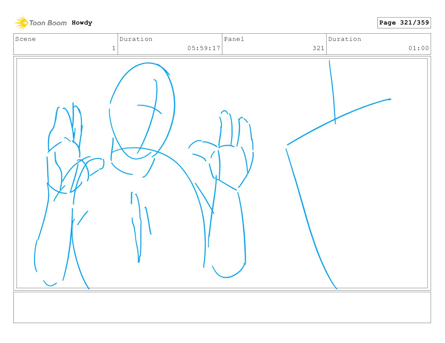
Task: Click the "Panel" header label
Action: (x=234, y=39)
